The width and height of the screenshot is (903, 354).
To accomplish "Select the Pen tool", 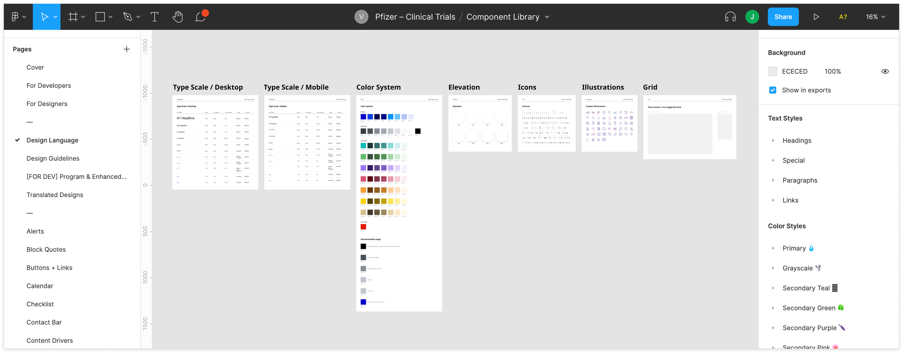I will pos(127,16).
